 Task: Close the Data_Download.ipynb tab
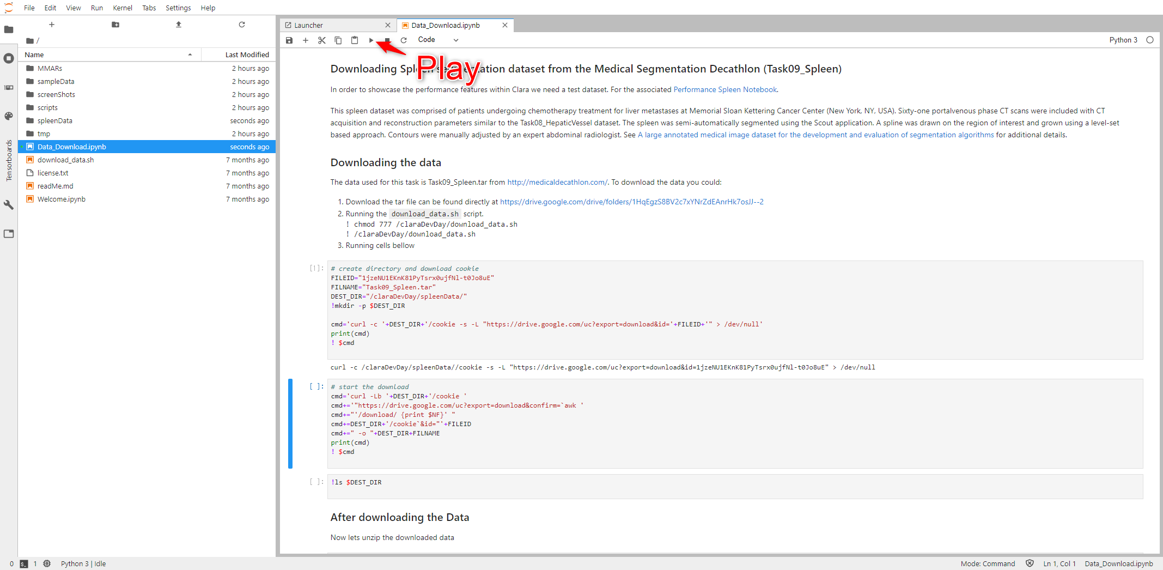coord(505,25)
